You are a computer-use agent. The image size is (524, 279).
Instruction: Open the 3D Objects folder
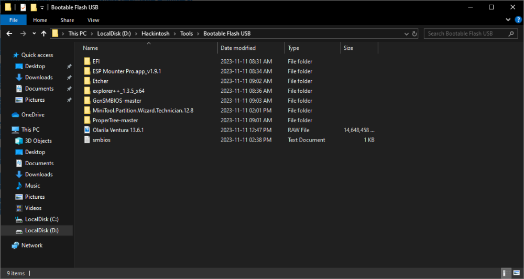(38, 141)
